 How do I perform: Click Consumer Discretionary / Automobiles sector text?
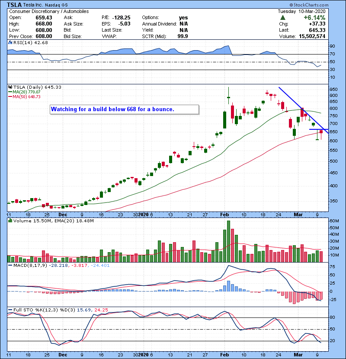click(x=49, y=11)
